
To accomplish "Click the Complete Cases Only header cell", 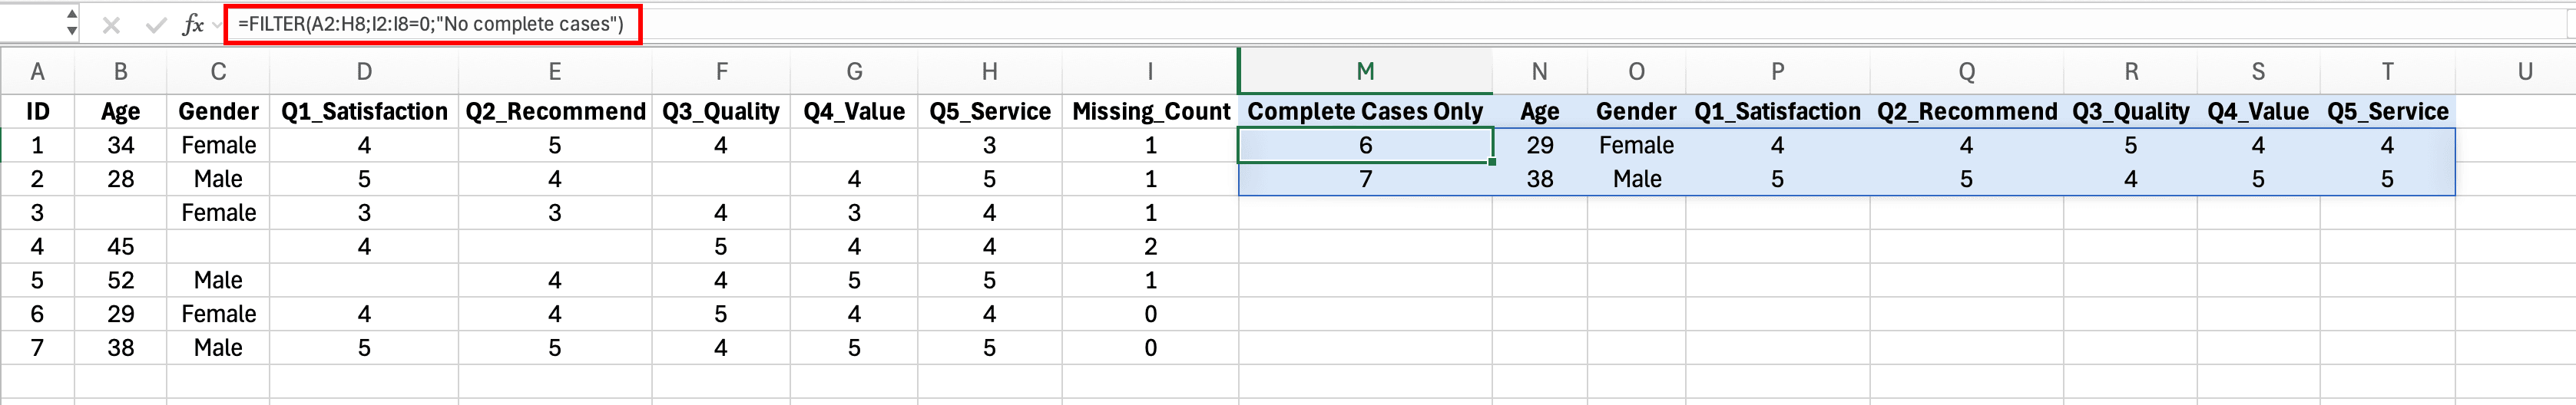I will [x=1364, y=112].
